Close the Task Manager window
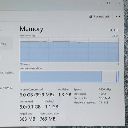The image size is (128, 128). tap(118, 3)
